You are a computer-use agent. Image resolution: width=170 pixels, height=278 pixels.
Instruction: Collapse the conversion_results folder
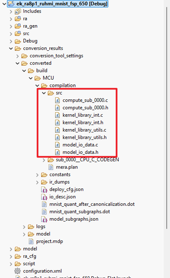(11, 48)
